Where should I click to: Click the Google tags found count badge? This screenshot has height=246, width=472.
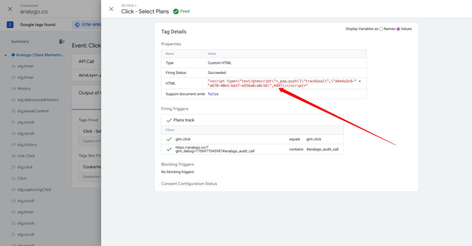click(10, 25)
